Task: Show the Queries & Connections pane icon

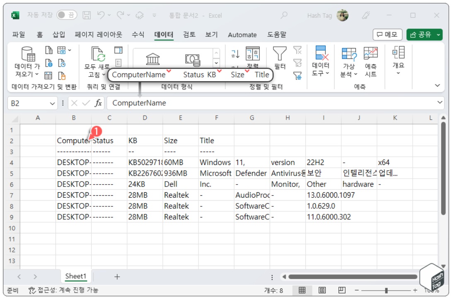Action: tap(118, 50)
